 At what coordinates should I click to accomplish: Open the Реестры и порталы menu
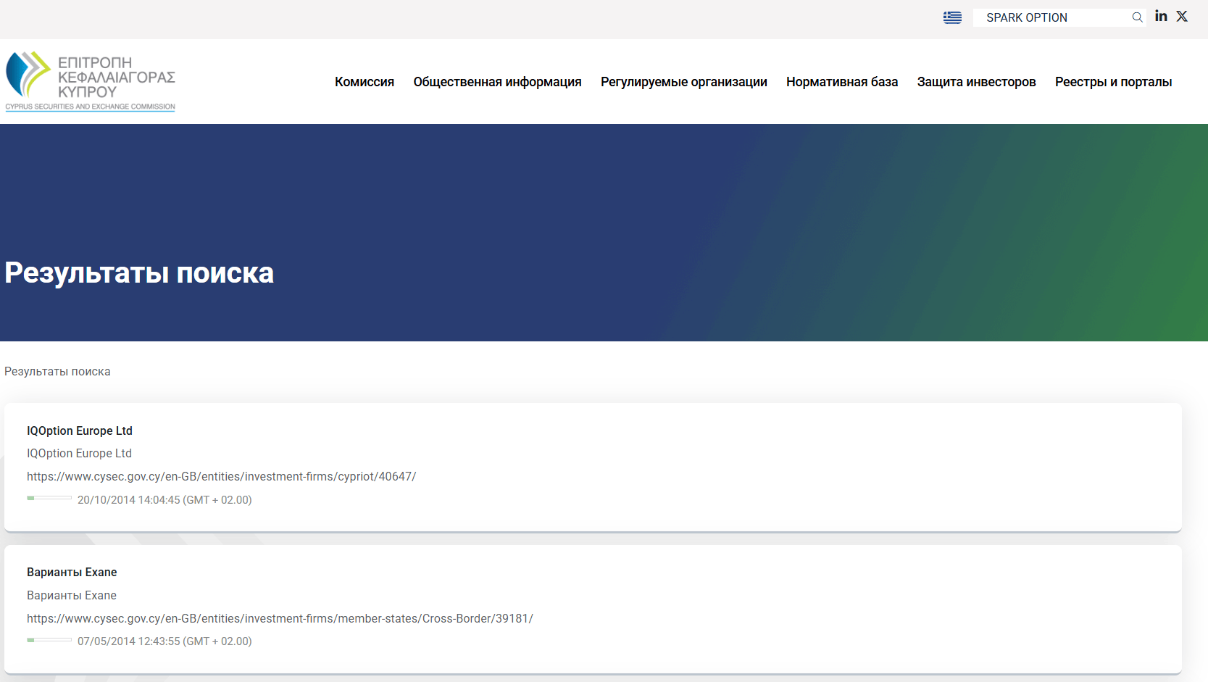click(1113, 82)
